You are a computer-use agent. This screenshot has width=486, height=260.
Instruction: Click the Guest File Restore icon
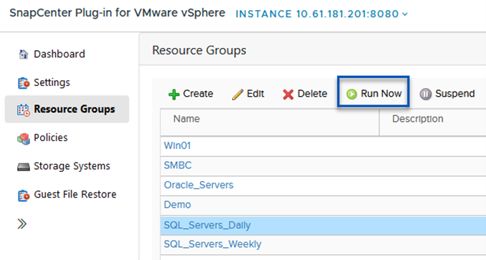24,196
